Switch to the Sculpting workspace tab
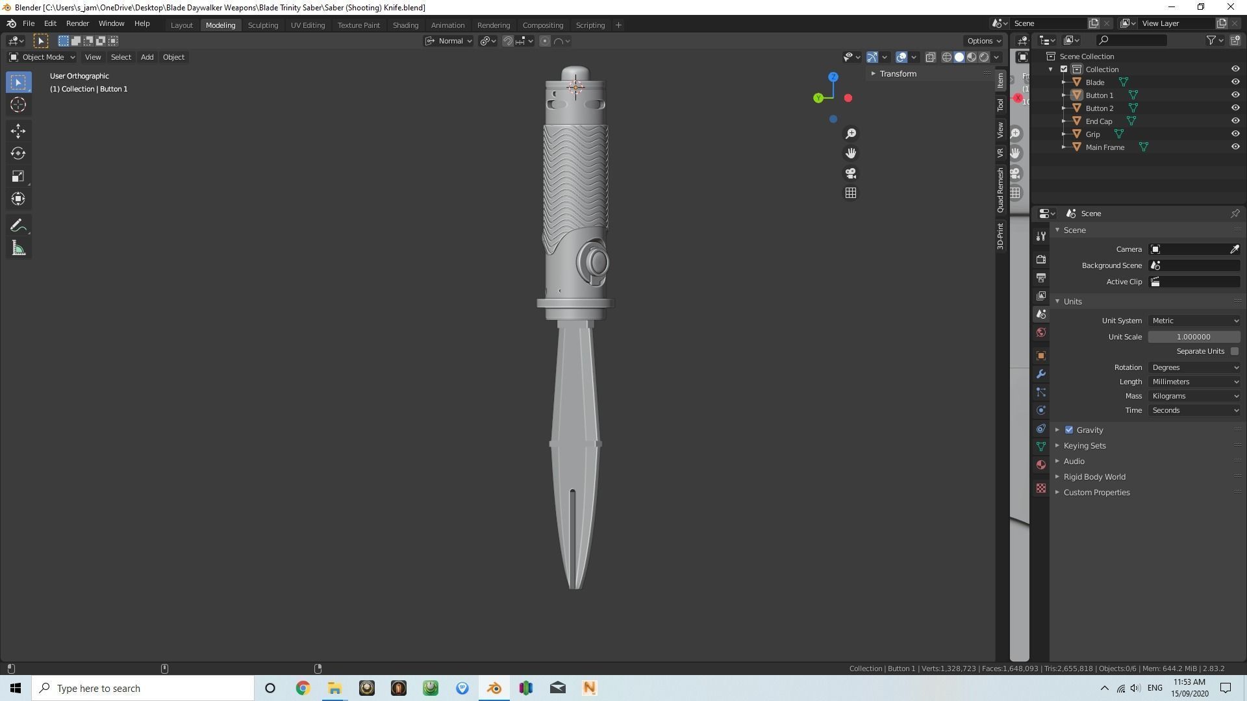1247x701 pixels. tap(263, 25)
